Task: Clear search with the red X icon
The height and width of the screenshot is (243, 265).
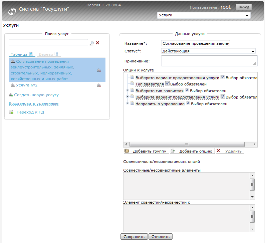Action: click(97, 43)
